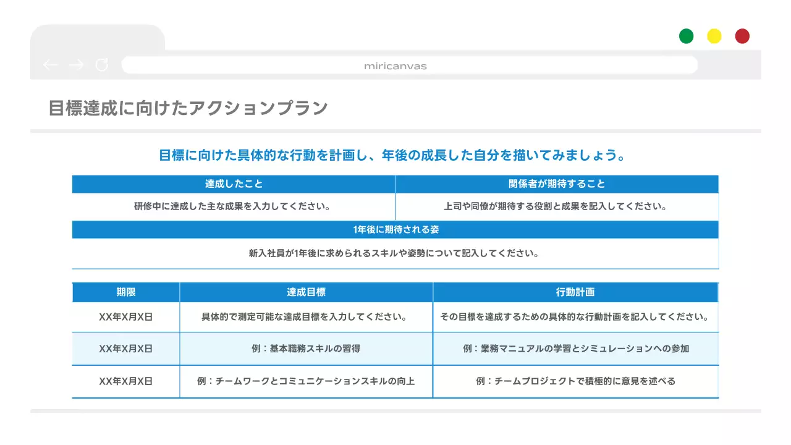Click the 例：チームプロジェクトで積極的に意見を述べる cell
Viewport: 791px width, 445px height.
[x=575, y=381]
